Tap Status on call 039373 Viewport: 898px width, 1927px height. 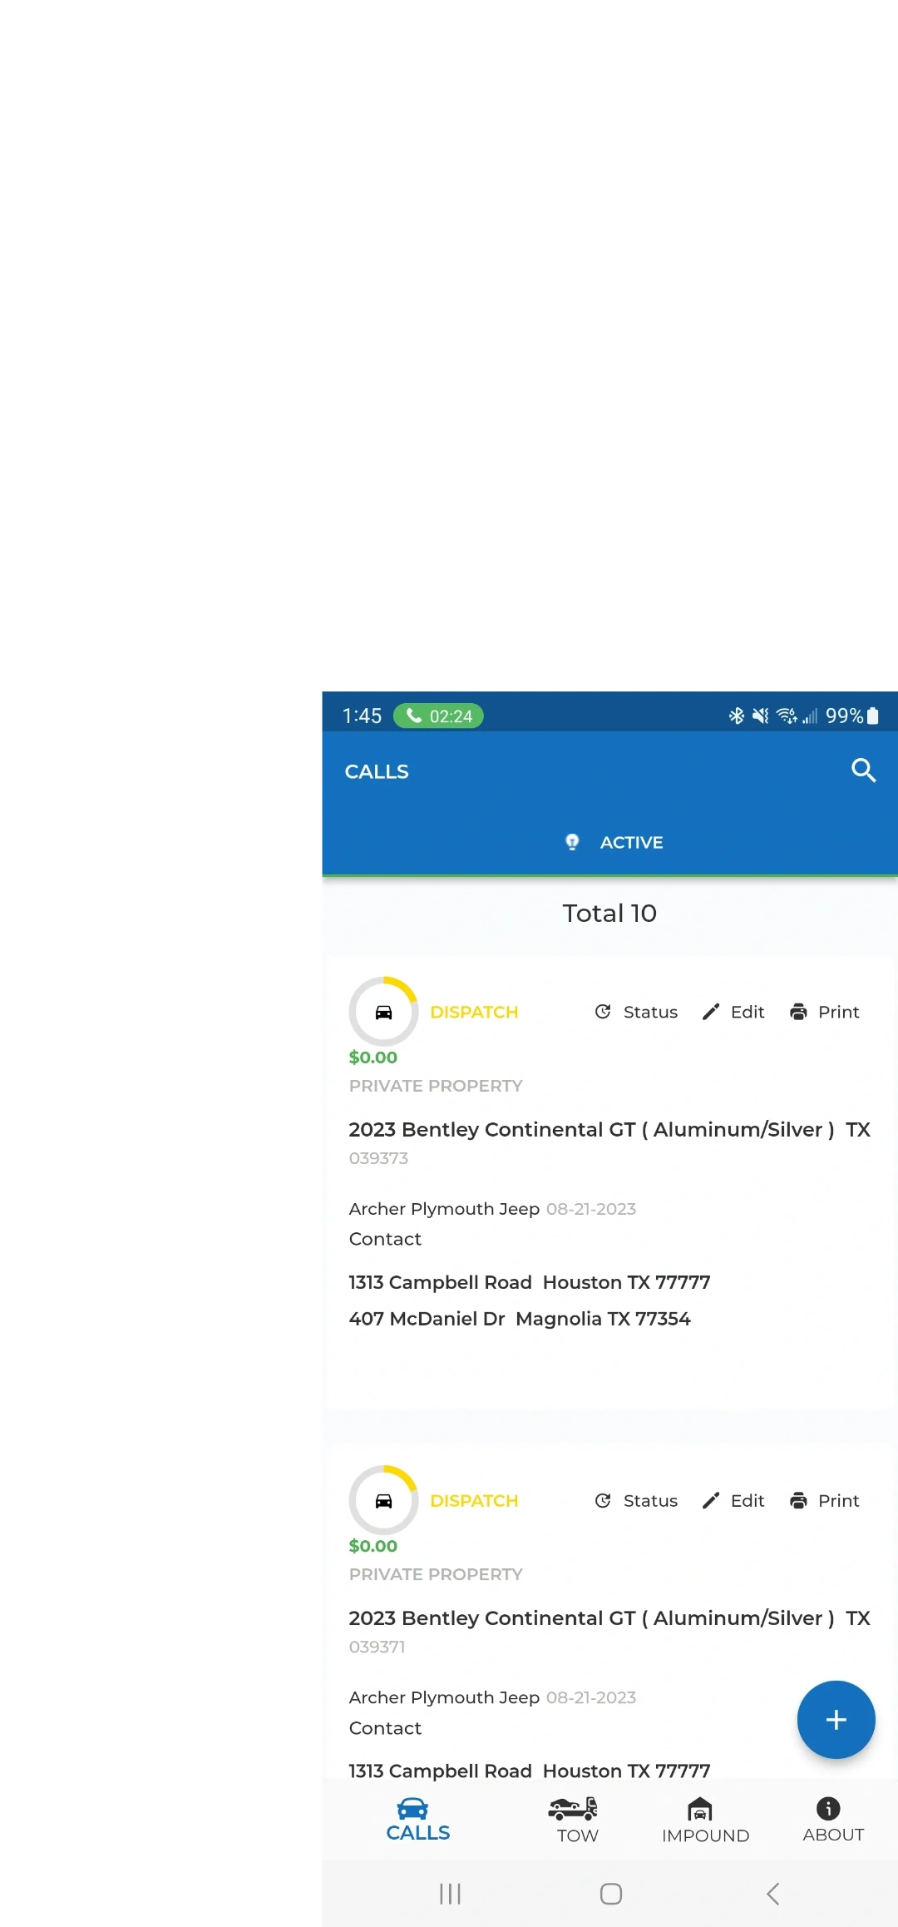(x=636, y=1012)
